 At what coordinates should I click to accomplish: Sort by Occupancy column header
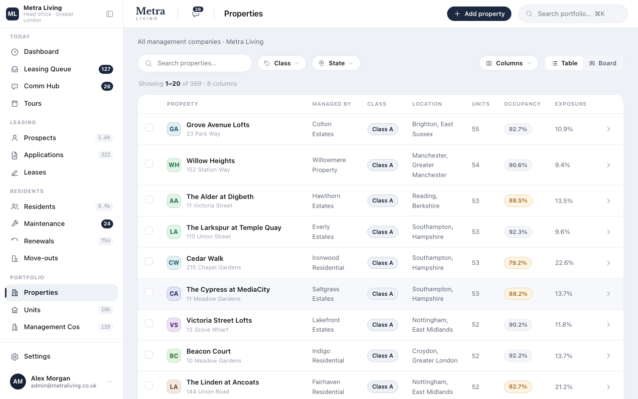point(522,104)
